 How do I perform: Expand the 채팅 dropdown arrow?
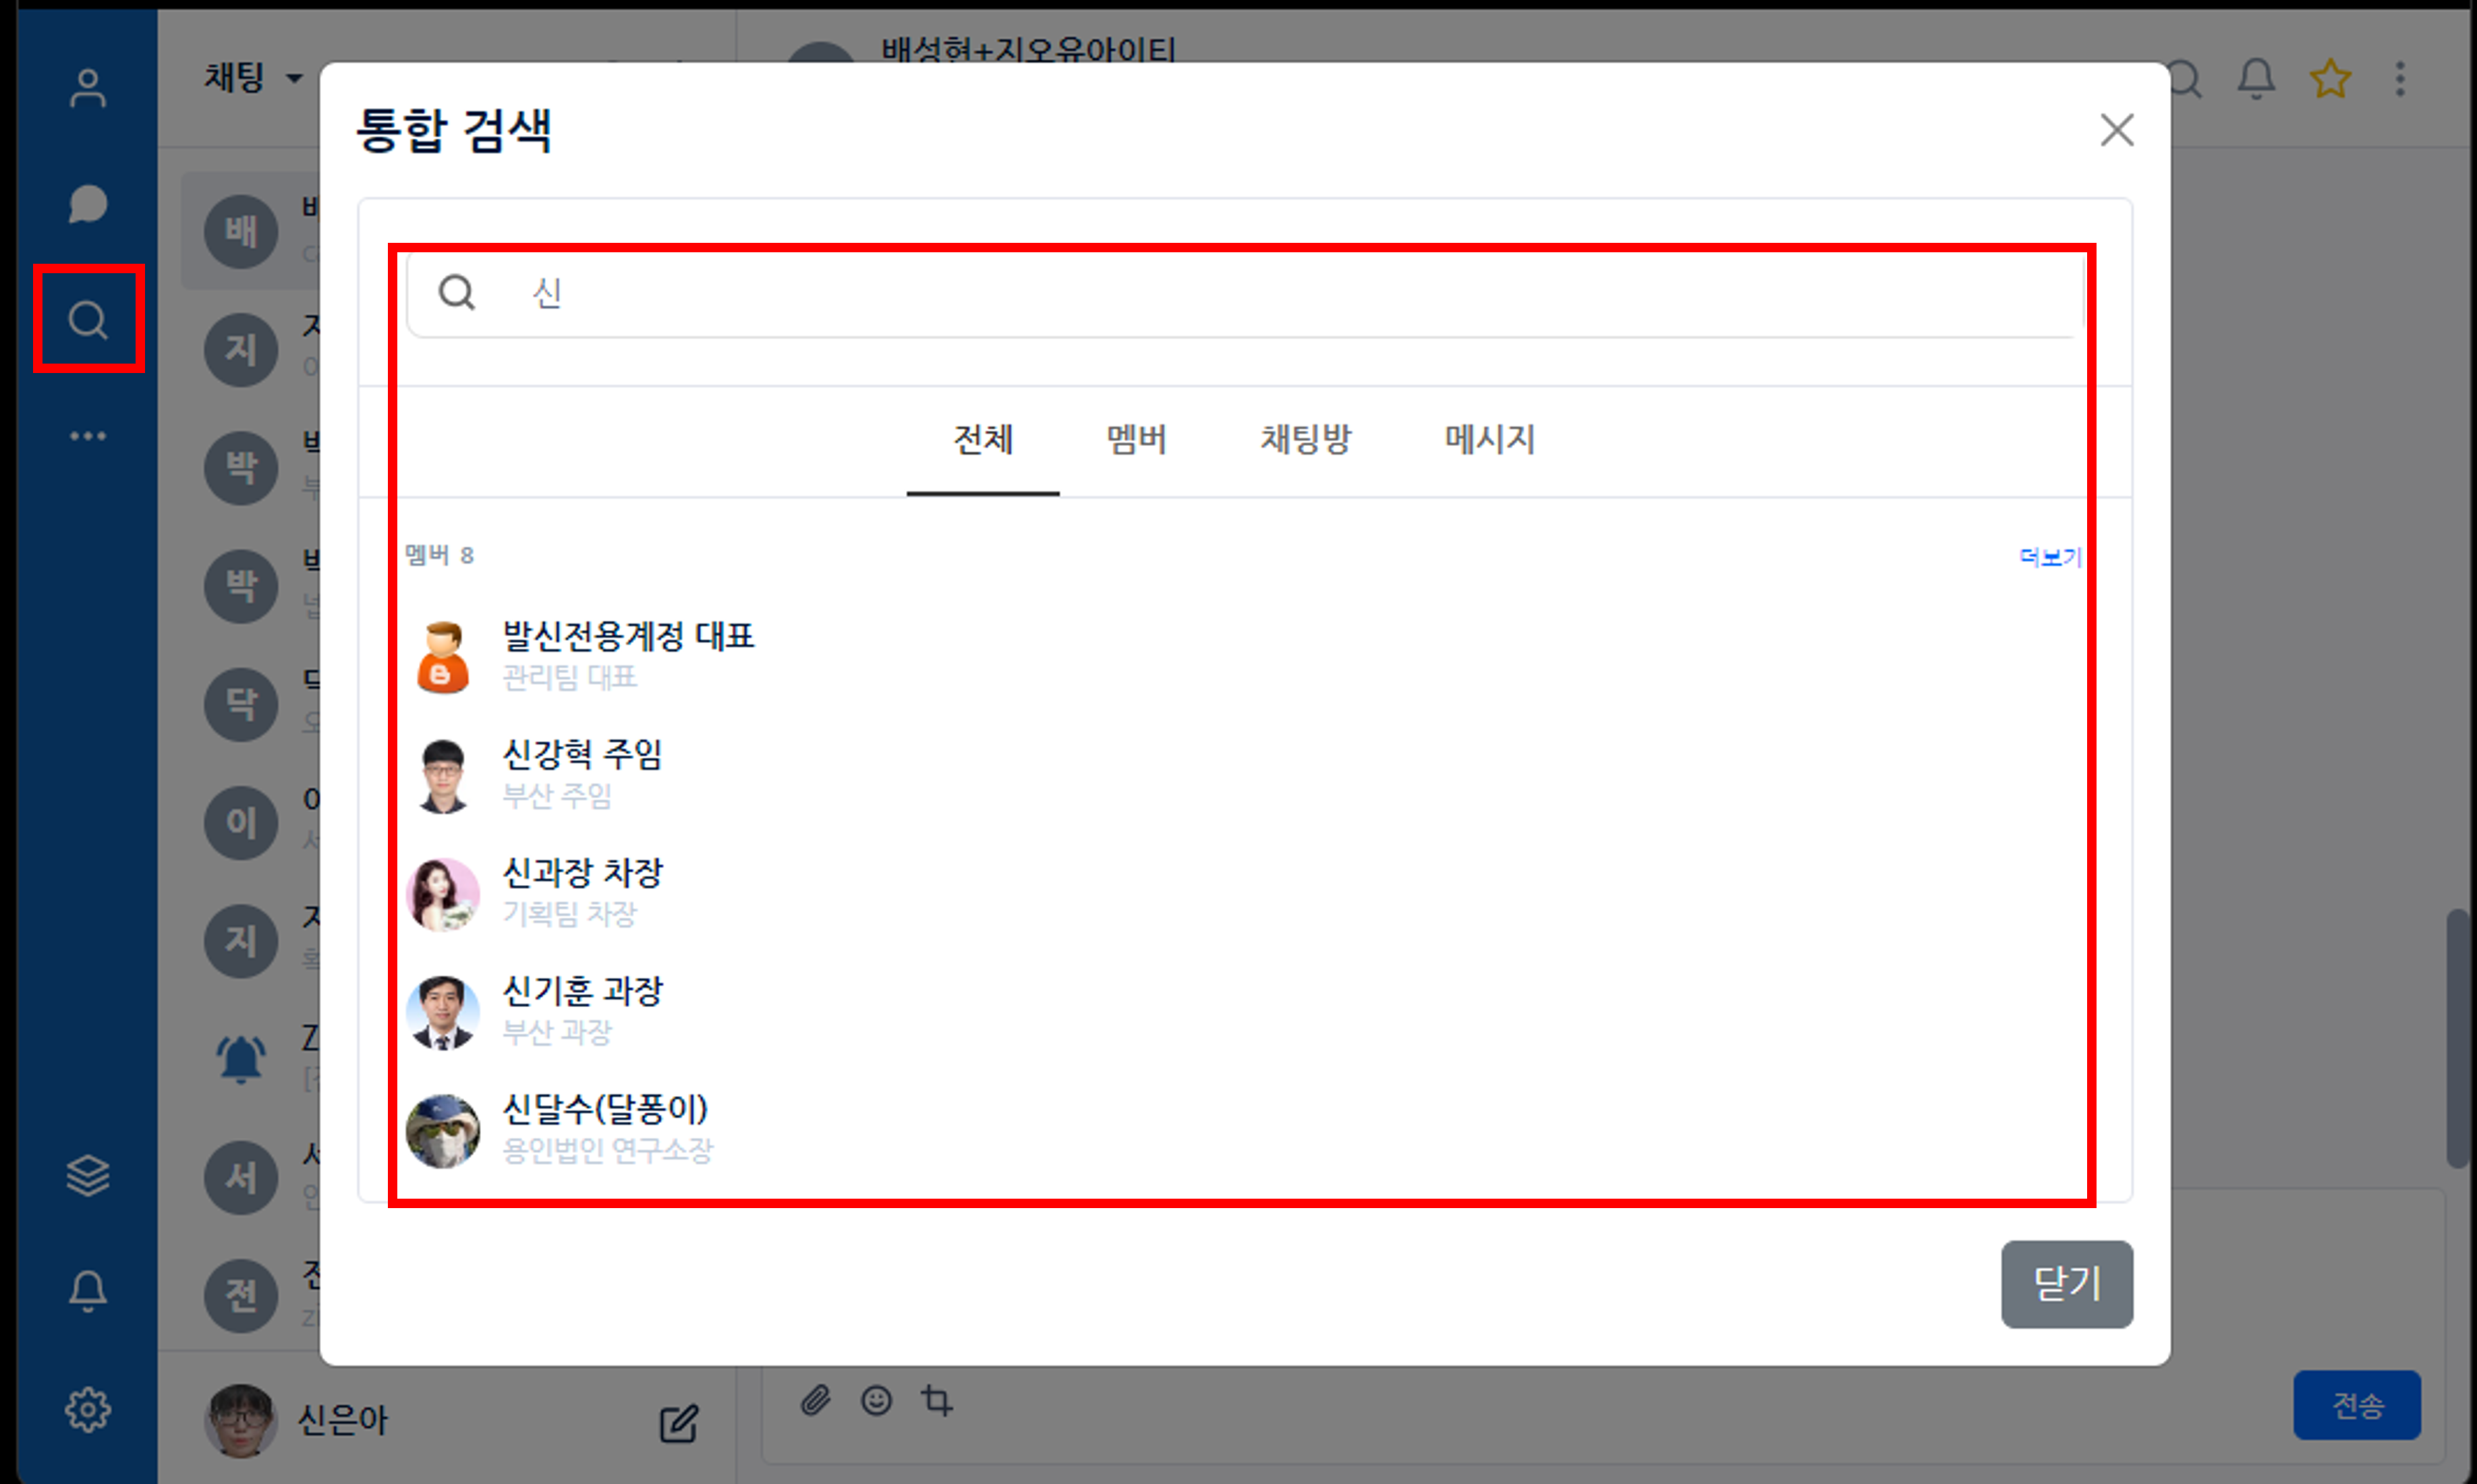pyautogui.click(x=294, y=78)
